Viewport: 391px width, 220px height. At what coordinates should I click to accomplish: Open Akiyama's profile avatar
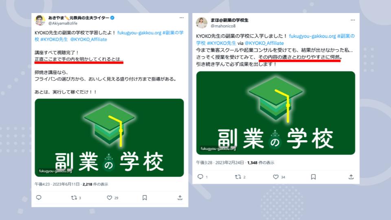pyautogui.click(x=40, y=20)
